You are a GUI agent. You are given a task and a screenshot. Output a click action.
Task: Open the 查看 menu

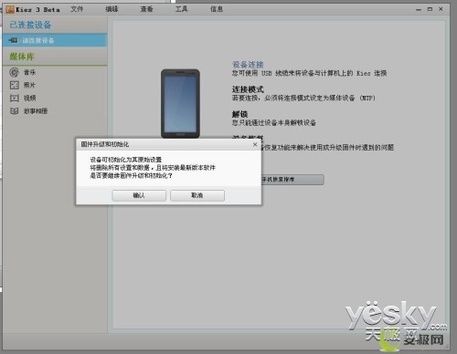point(146,9)
